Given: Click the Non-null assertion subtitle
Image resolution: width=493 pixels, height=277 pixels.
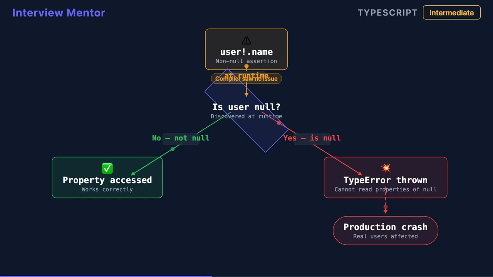Looking at the screenshot, I should [246, 61].
